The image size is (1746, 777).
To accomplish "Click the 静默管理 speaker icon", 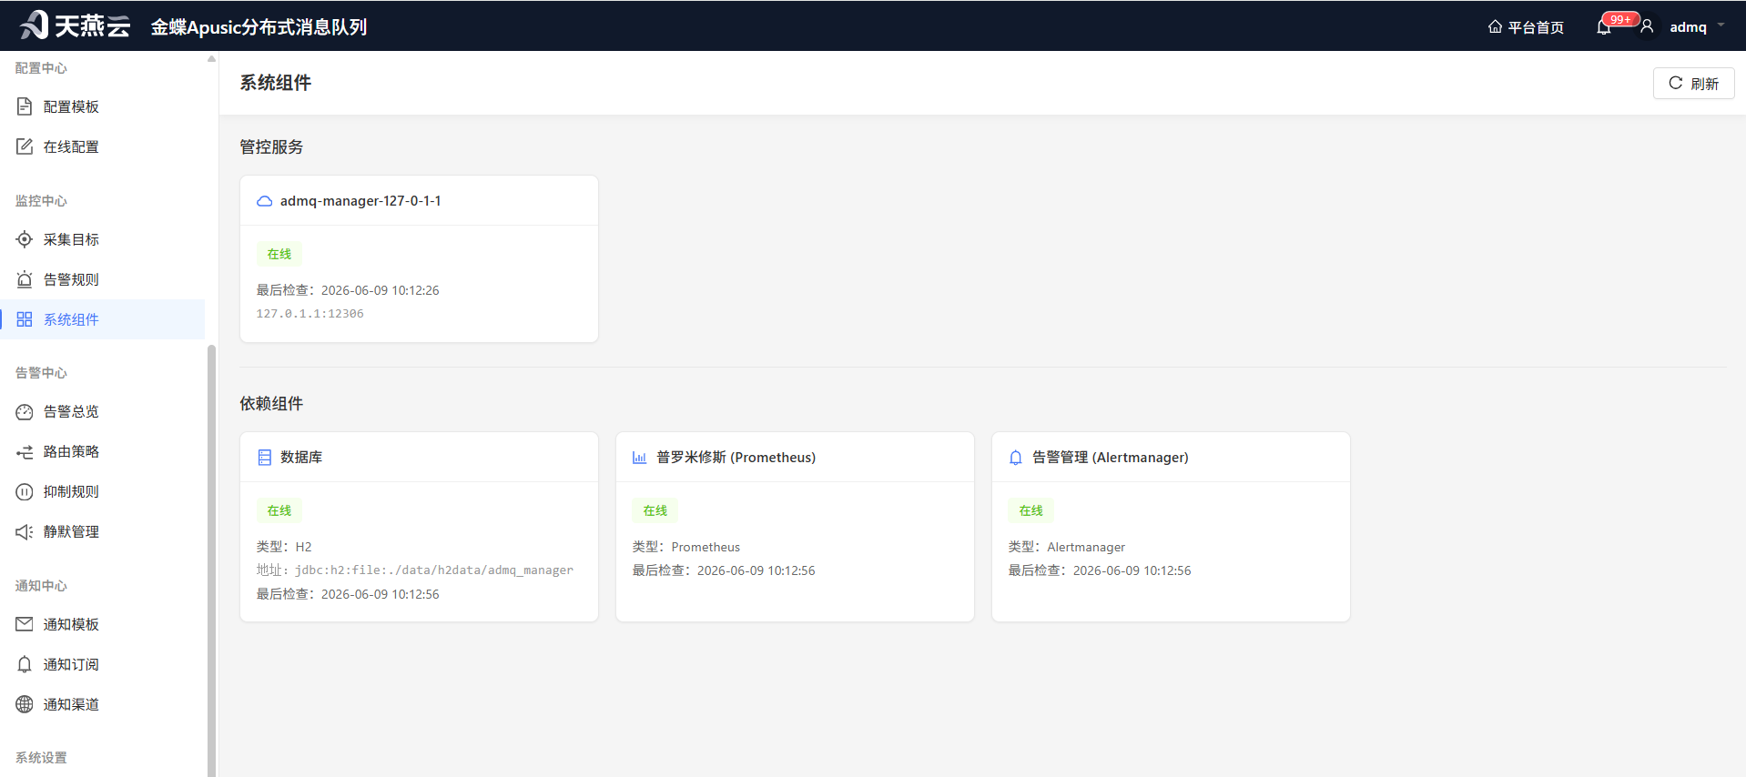I will (x=25, y=531).
